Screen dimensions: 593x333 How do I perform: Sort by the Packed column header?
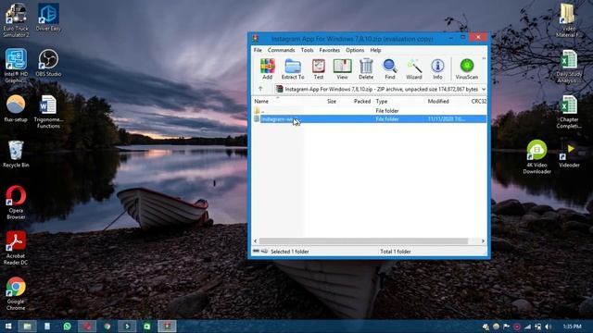[x=362, y=102]
